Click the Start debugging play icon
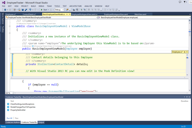The image size is (192, 128). click(41, 10)
